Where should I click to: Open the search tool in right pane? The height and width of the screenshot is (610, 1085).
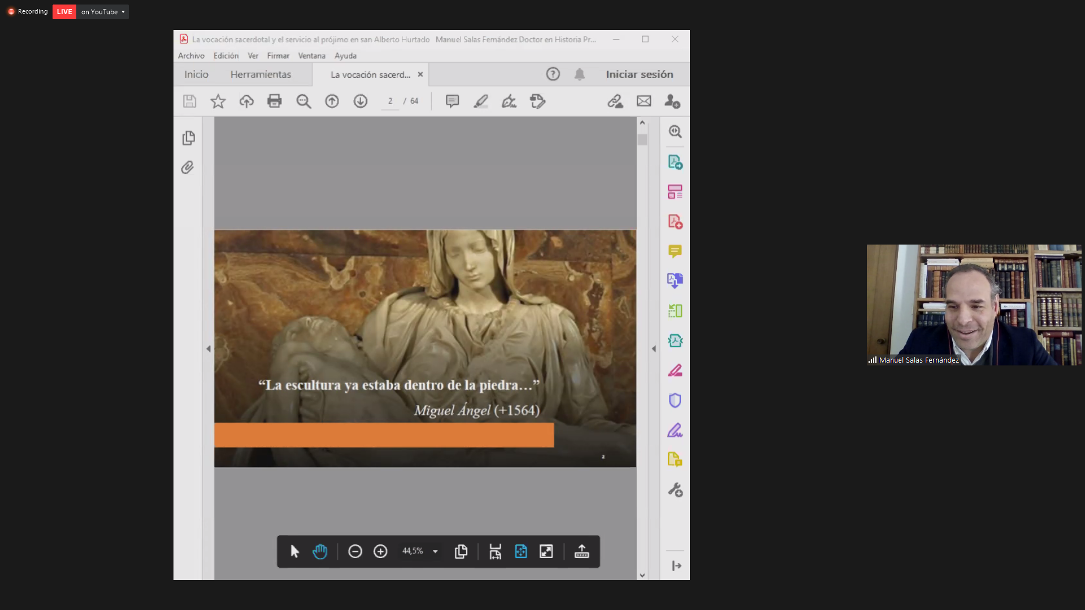675,132
